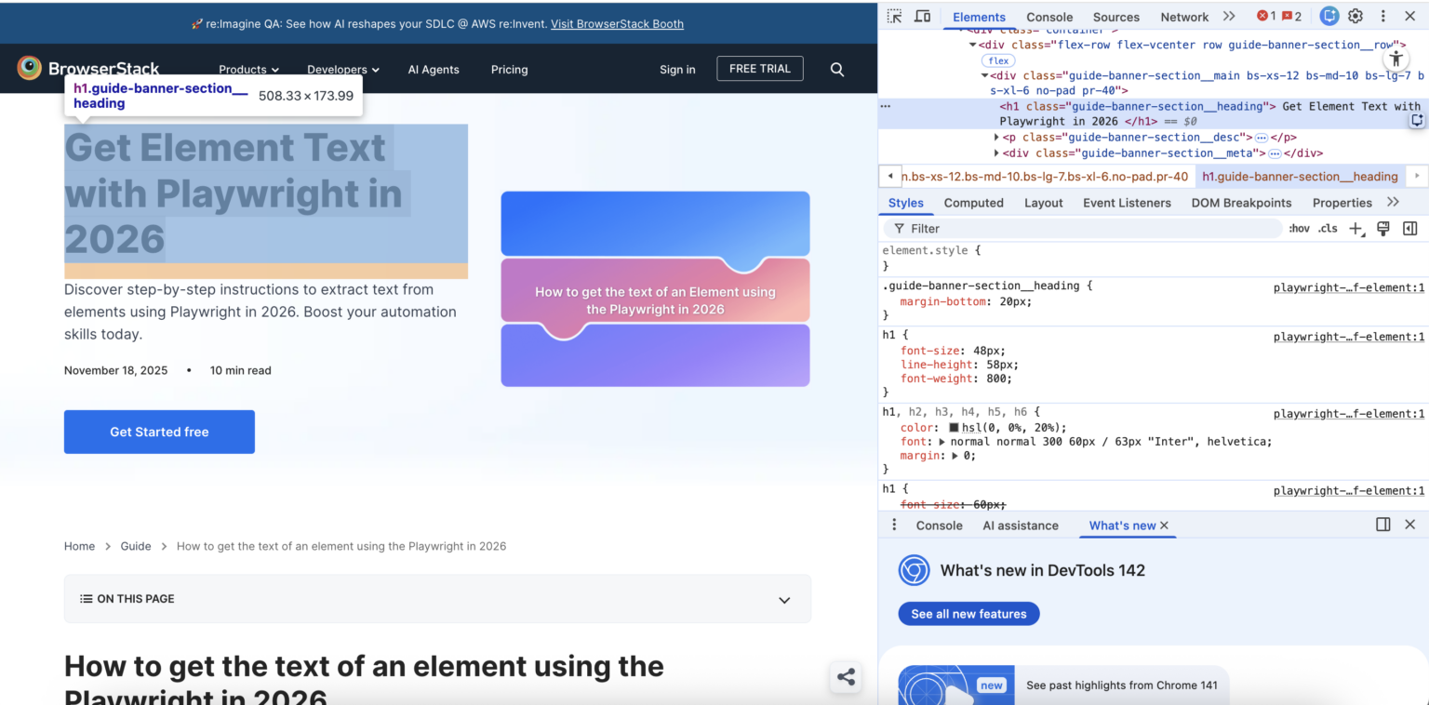Viewport: 1429px width, 705px height.
Task: Open the Console tab in DevTools
Action: [x=1049, y=16]
